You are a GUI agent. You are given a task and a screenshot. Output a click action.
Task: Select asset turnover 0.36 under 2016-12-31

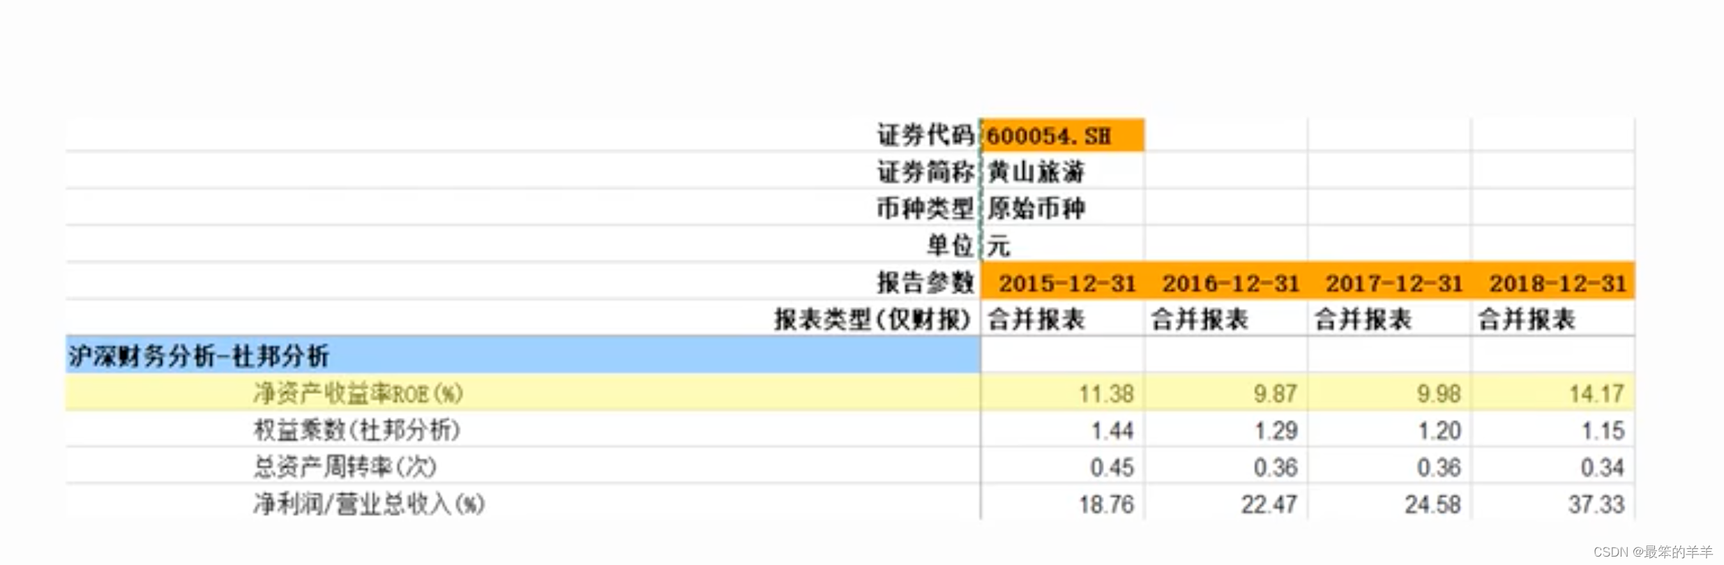[1276, 467]
